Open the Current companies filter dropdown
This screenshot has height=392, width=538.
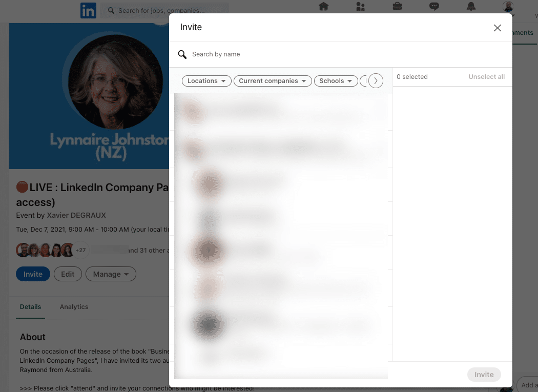273,81
